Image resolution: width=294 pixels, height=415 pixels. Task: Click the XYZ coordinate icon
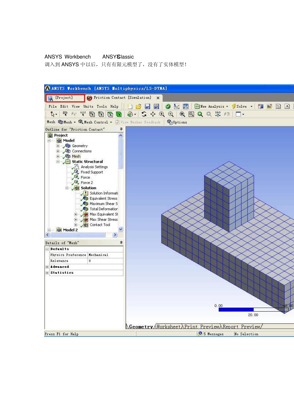coord(83,114)
